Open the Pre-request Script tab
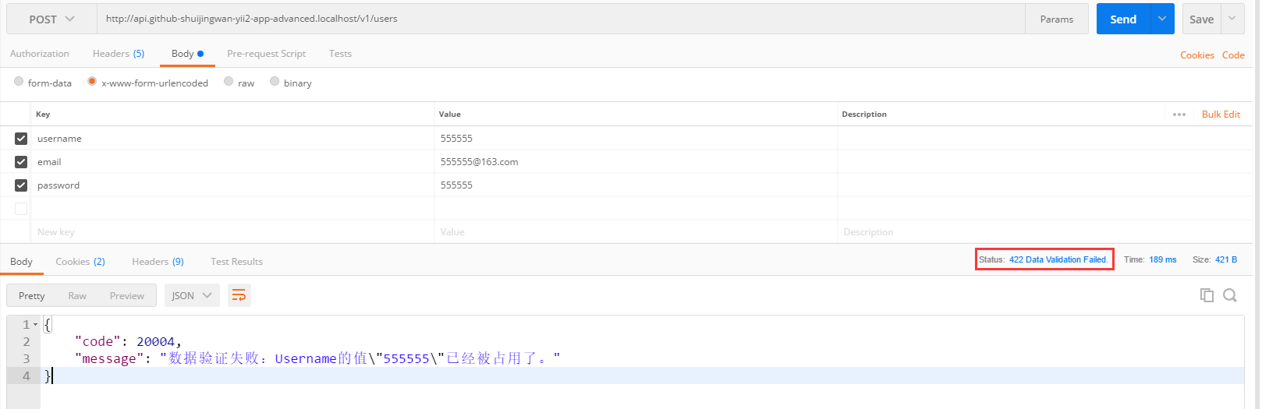Screen dimensions: 1262x409 266,54
